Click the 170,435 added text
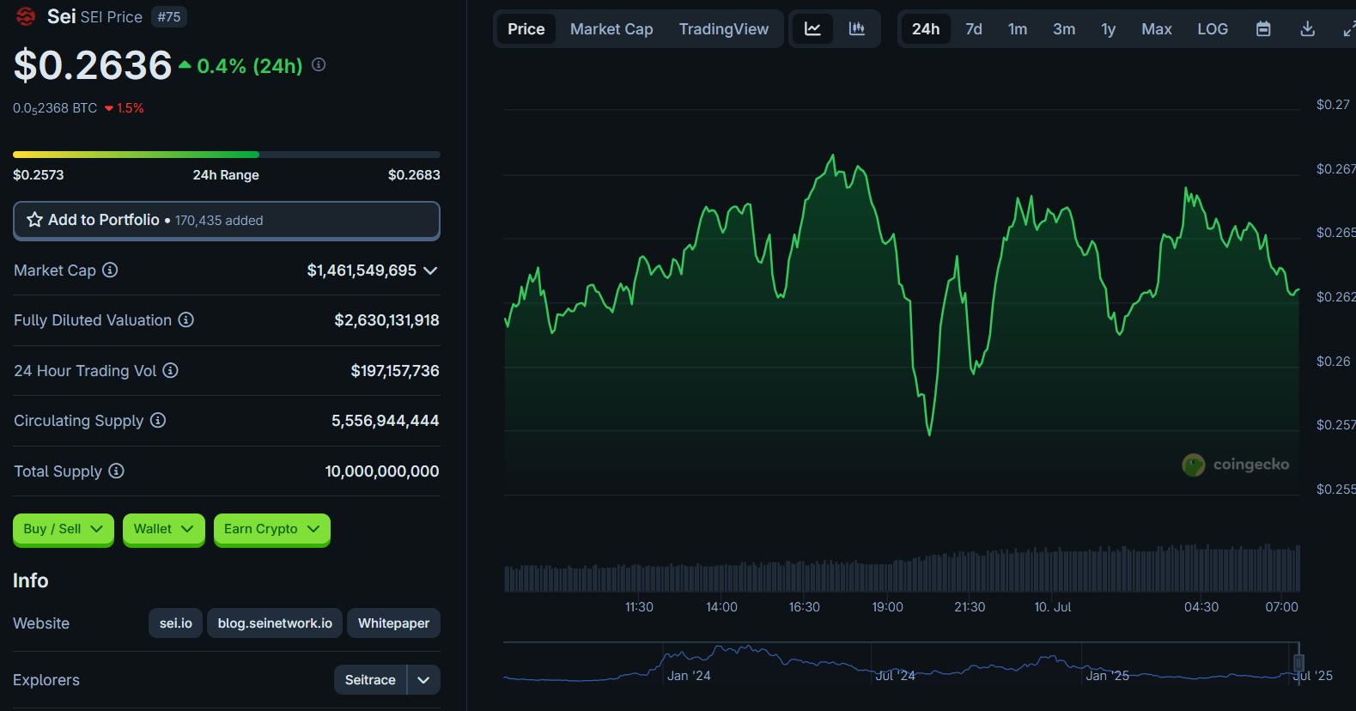Image resolution: width=1356 pixels, height=711 pixels. pyautogui.click(x=219, y=221)
